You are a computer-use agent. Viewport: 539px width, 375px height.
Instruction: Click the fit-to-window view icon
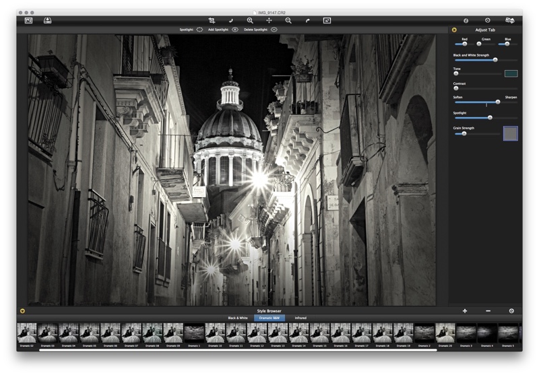coord(327,21)
